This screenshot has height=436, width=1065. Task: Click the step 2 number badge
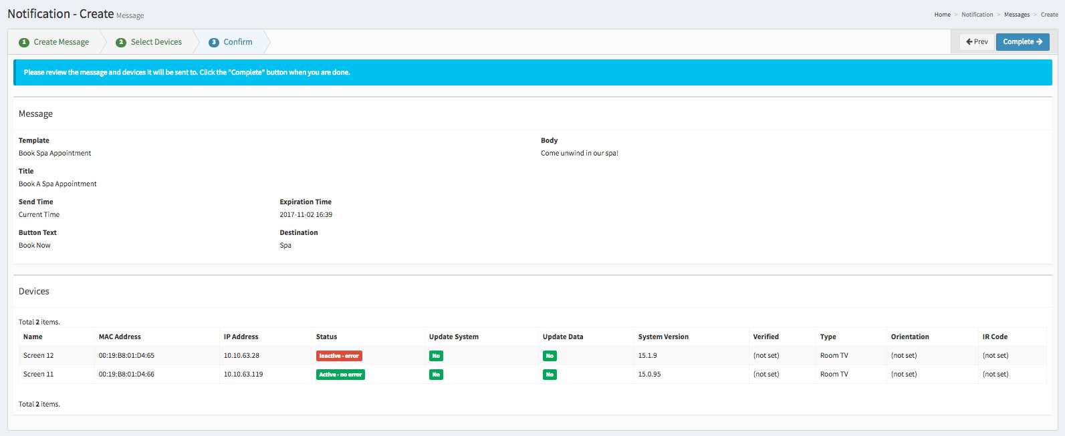[121, 43]
